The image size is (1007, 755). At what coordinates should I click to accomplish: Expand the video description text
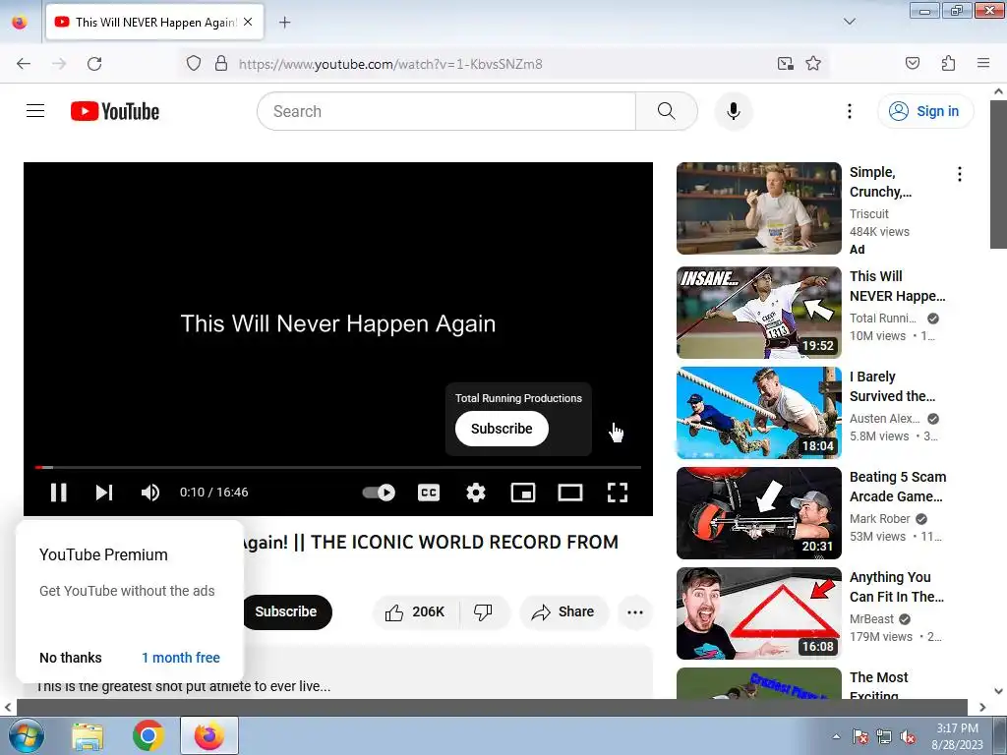click(184, 686)
